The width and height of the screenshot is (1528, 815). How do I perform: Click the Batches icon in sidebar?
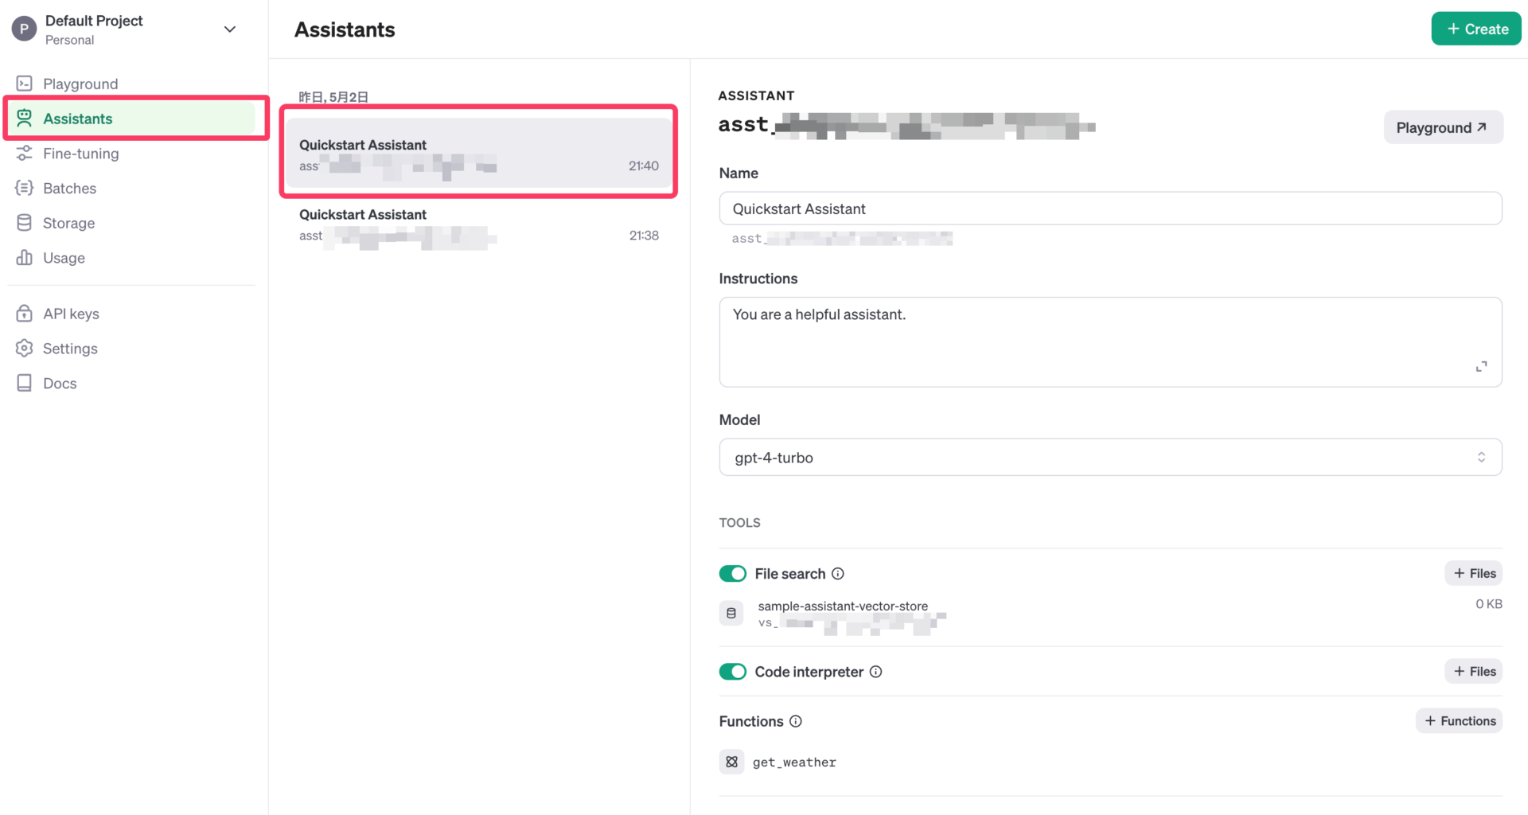coord(25,188)
